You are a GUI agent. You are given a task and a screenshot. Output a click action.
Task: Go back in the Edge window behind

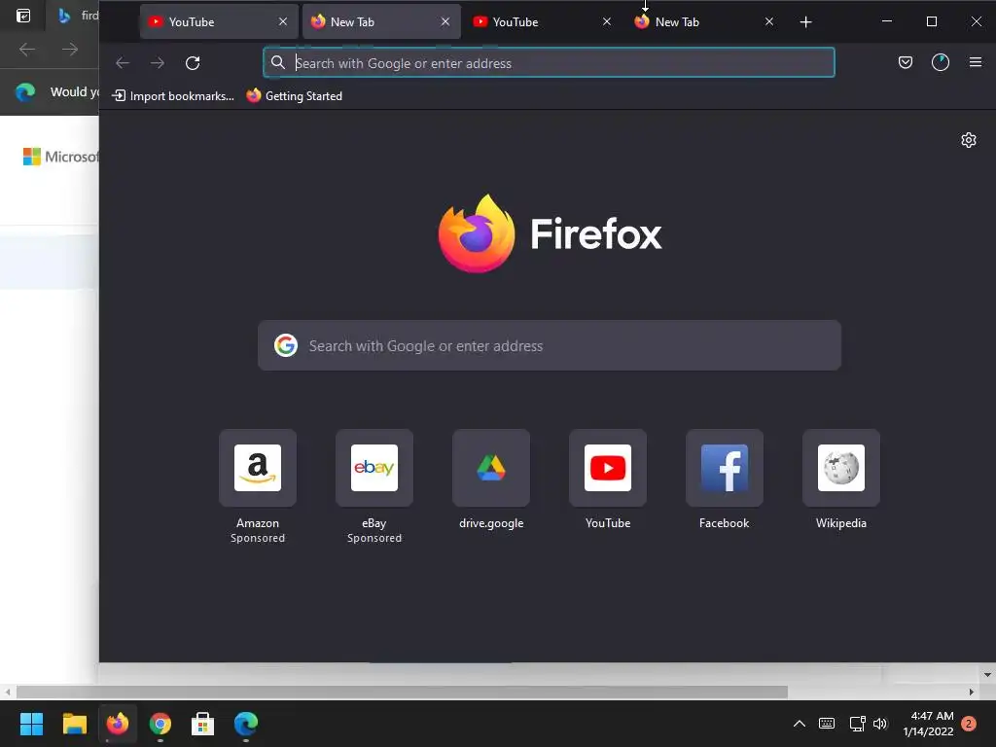(26, 49)
